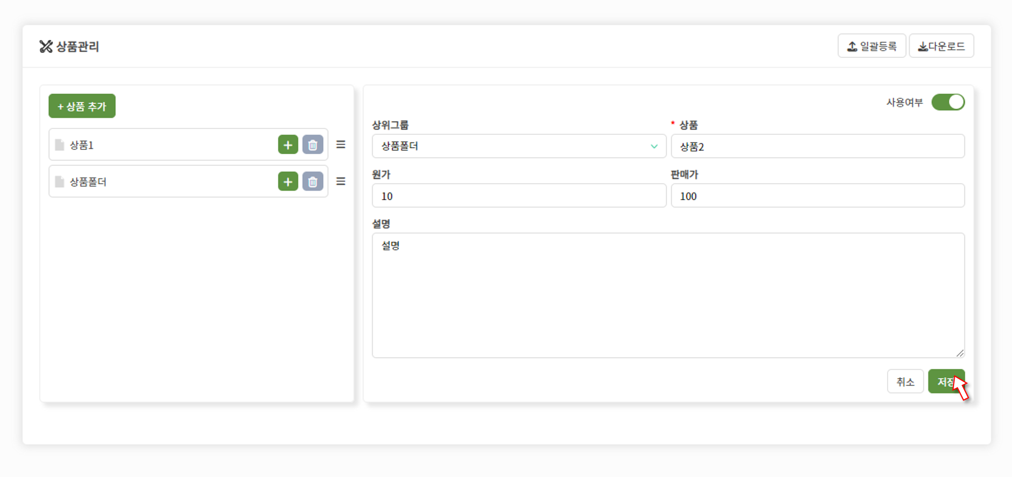
Task: Click into the 판매가 input field
Action: pyautogui.click(x=817, y=196)
